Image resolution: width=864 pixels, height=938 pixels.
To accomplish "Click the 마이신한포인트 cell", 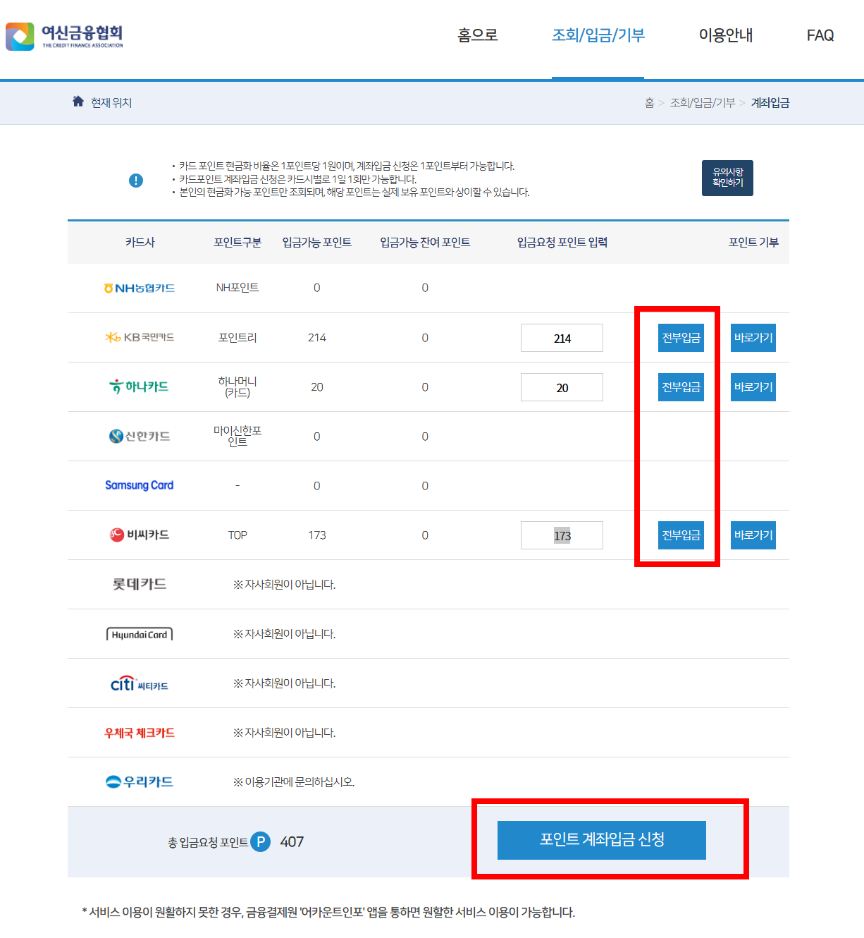I will point(237,437).
